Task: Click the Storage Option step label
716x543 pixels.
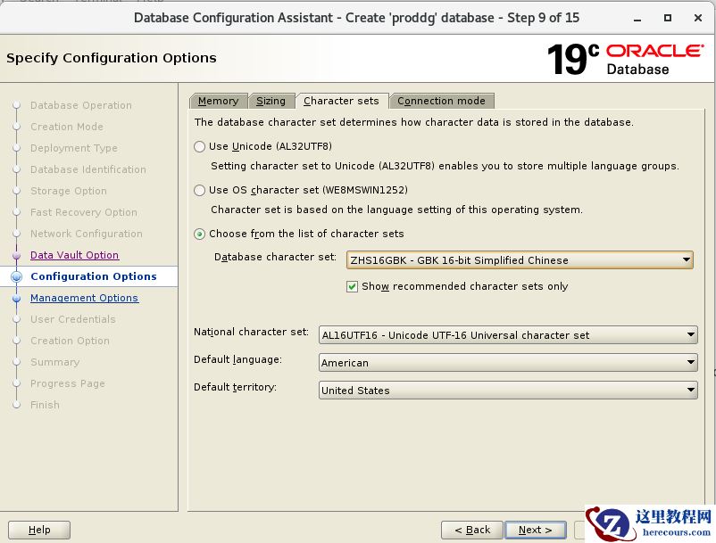Action: (69, 191)
